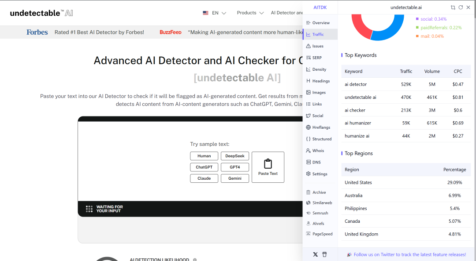Screen dimensions: 476x261
Task: Click the Similarweb logo icon
Action: 309,203
